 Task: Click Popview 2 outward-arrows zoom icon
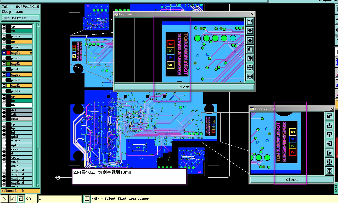click(330, 171)
